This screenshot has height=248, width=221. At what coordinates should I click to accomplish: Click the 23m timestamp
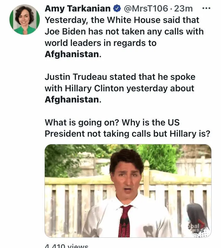click(183, 9)
